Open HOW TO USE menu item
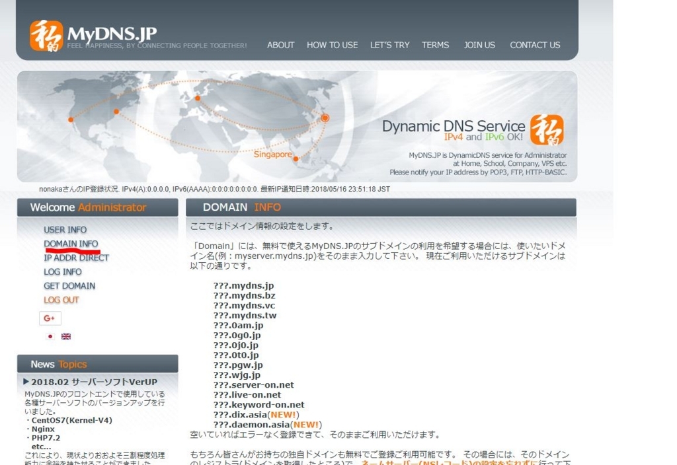This screenshot has width=677, height=465. (x=332, y=45)
